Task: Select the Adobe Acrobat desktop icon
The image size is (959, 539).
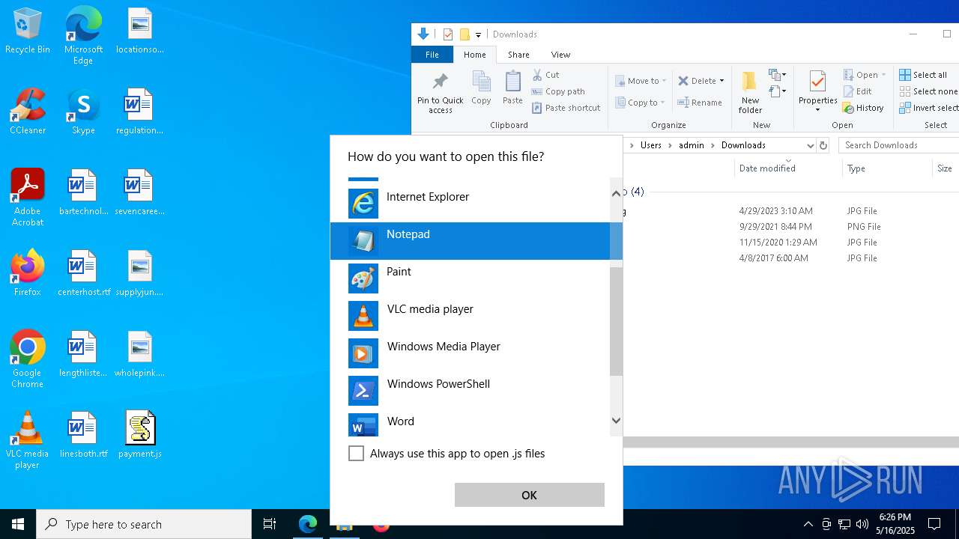Action: 28,198
